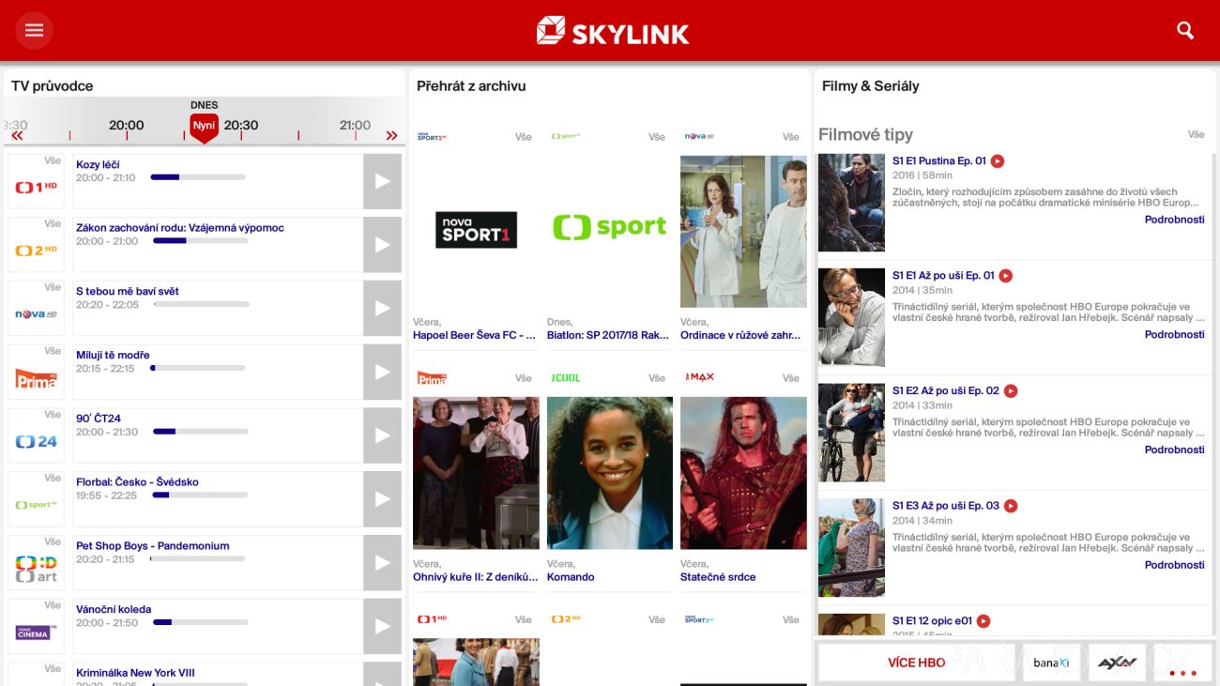Click progress bar of 90' ČT24

click(200, 432)
